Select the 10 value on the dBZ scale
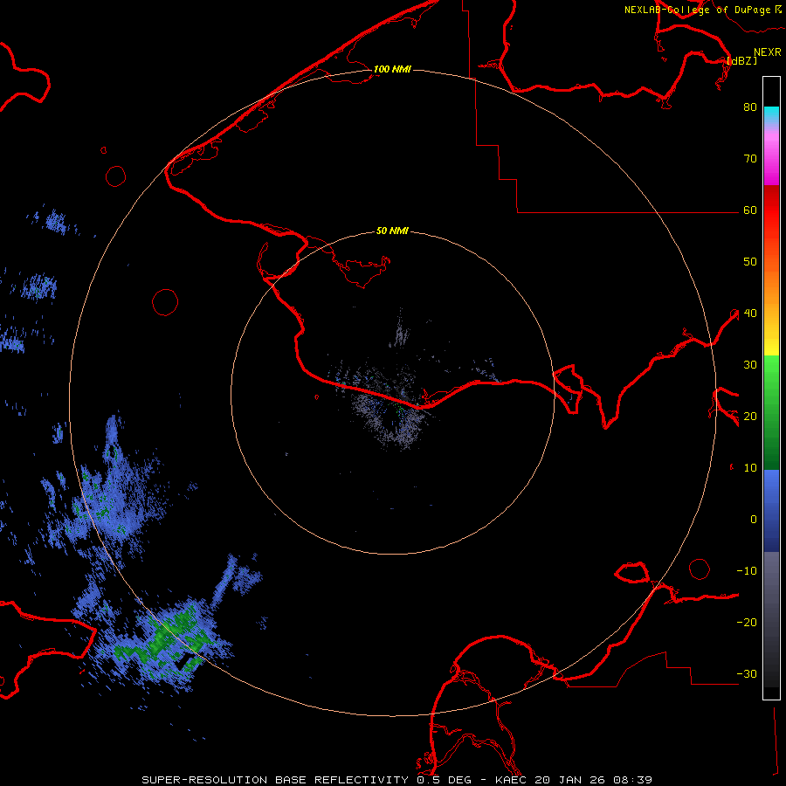 [750, 468]
